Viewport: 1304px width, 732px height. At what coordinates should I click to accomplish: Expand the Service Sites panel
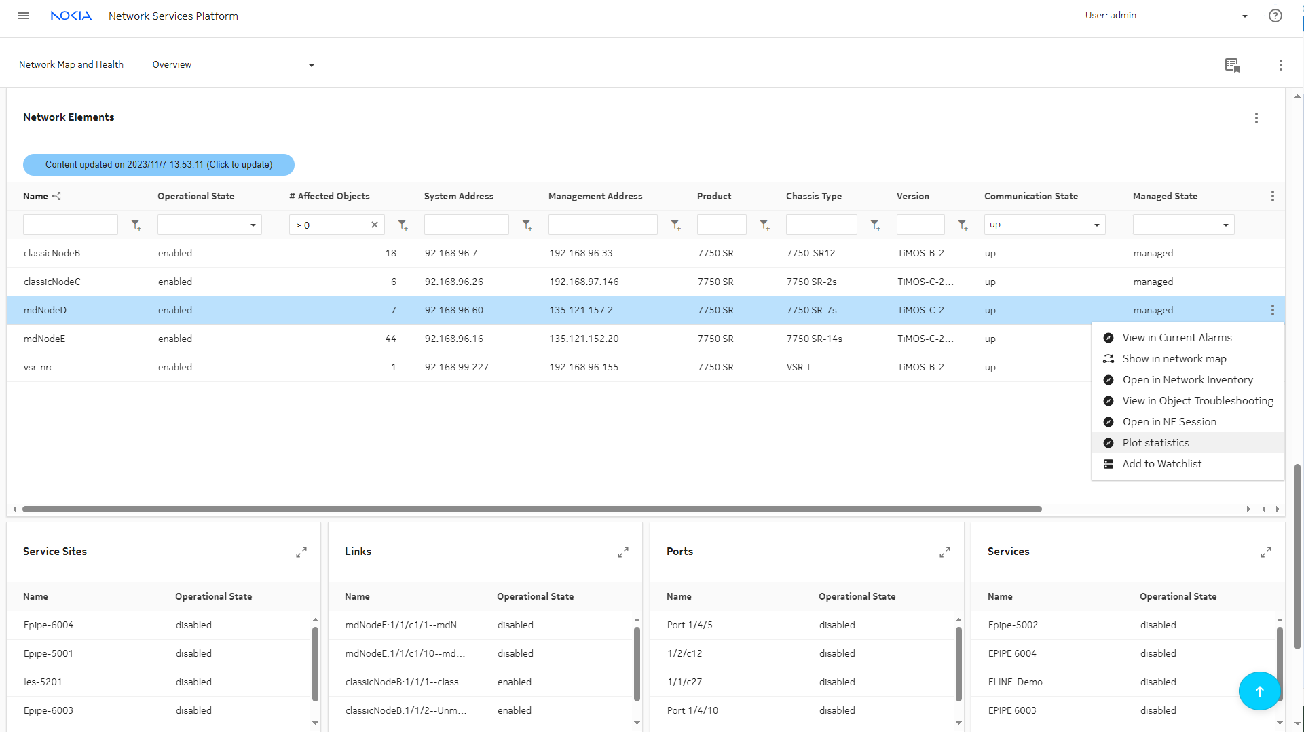(x=301, y=552)
